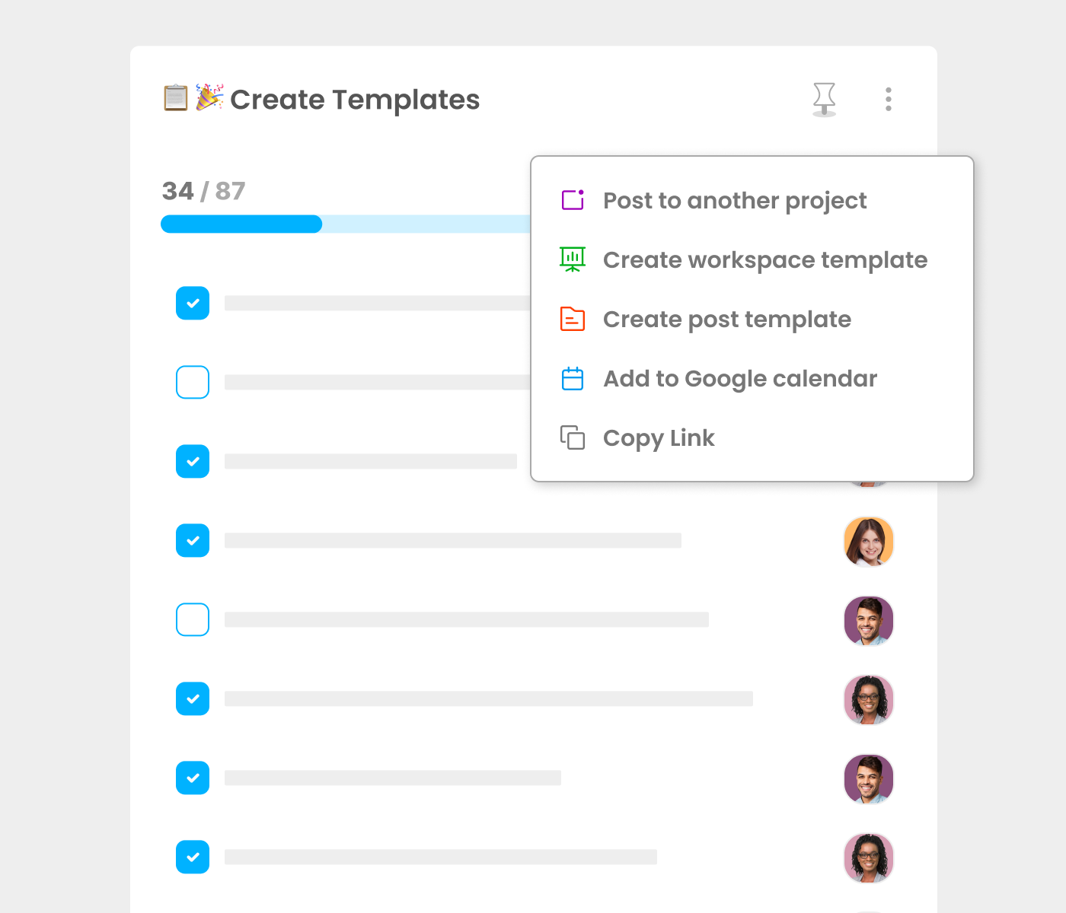1066x913 pixels.
Task: Click the pin icon in the header
Action: (824, 99)
